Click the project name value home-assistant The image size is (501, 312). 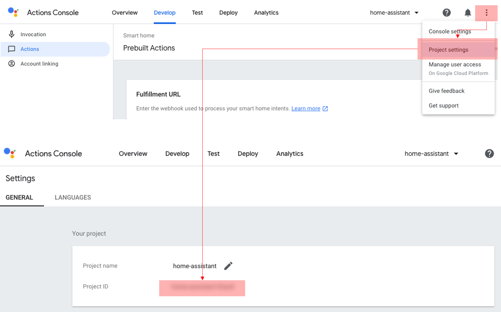(195, 266)
